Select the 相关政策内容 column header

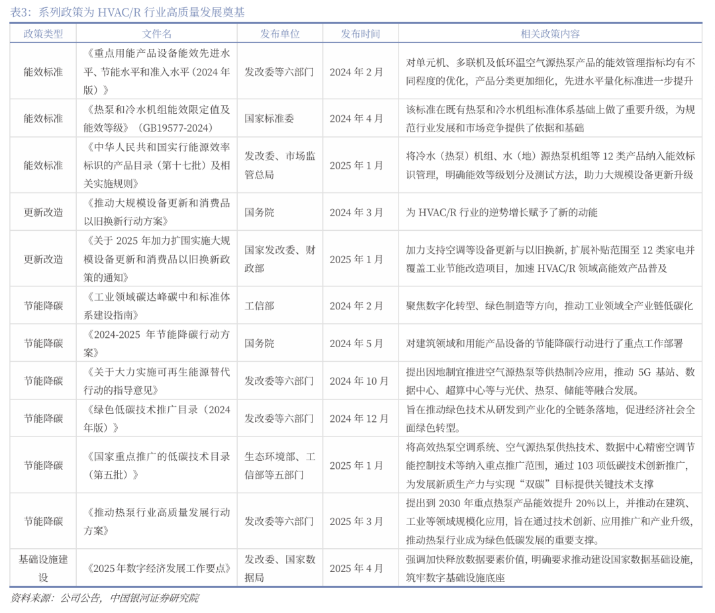(x=549, y=34)
